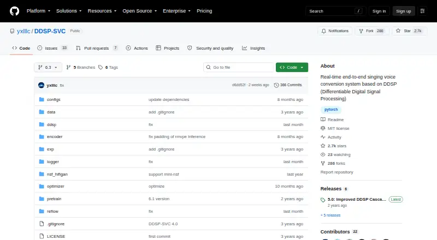Open the Releases section heading
This screenshot has height=240, width=437.
pyautogui.click(x=331, y=189)
